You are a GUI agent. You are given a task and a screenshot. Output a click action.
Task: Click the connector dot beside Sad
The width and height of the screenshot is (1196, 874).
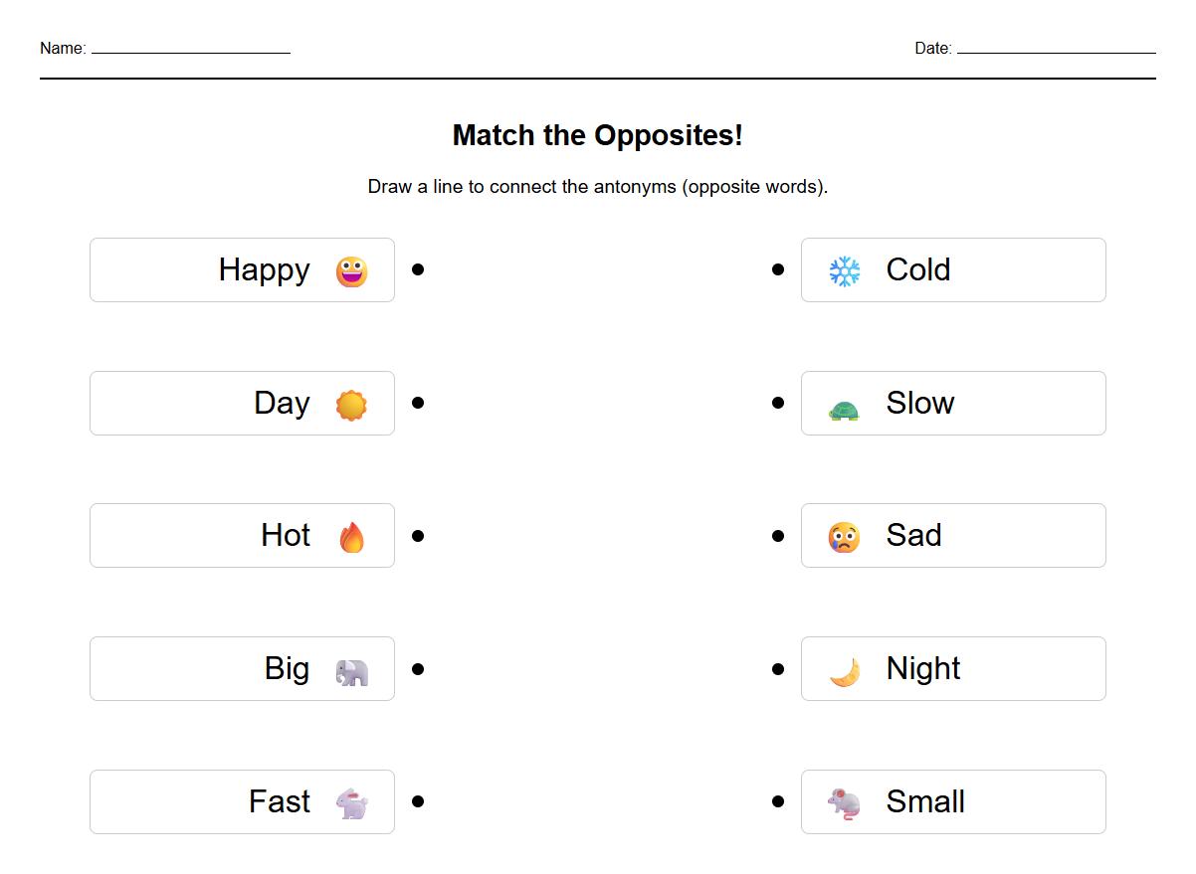coord(778,536)
